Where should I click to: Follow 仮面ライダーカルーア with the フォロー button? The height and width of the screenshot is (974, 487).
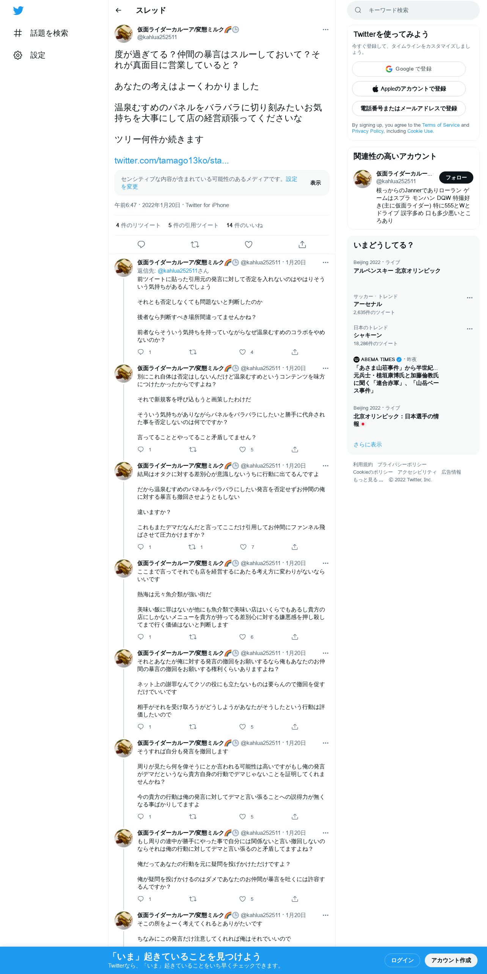point(456,178)
